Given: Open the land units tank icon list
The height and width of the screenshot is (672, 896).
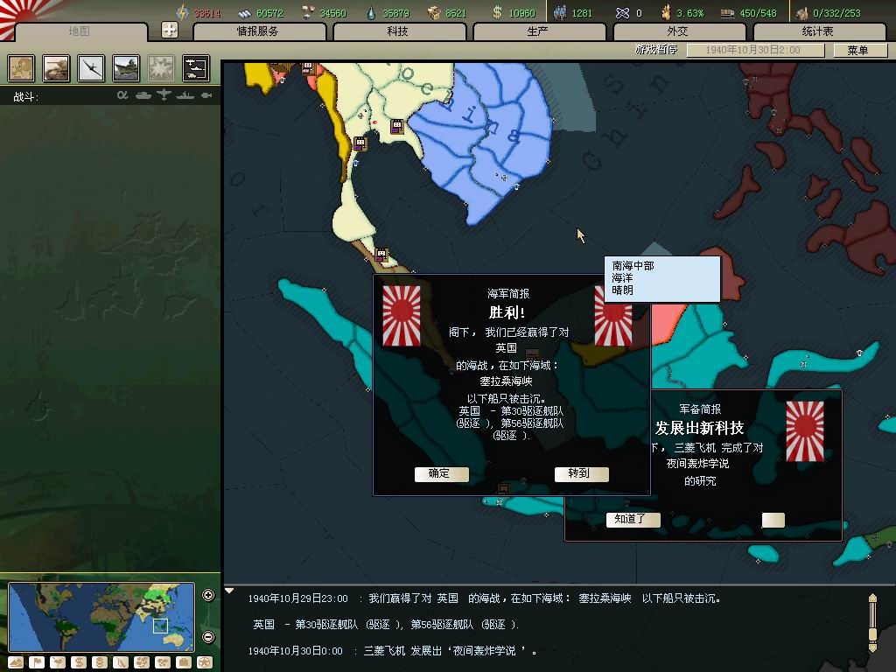Looking at the screenshot, I should click(x=56, y=68).
